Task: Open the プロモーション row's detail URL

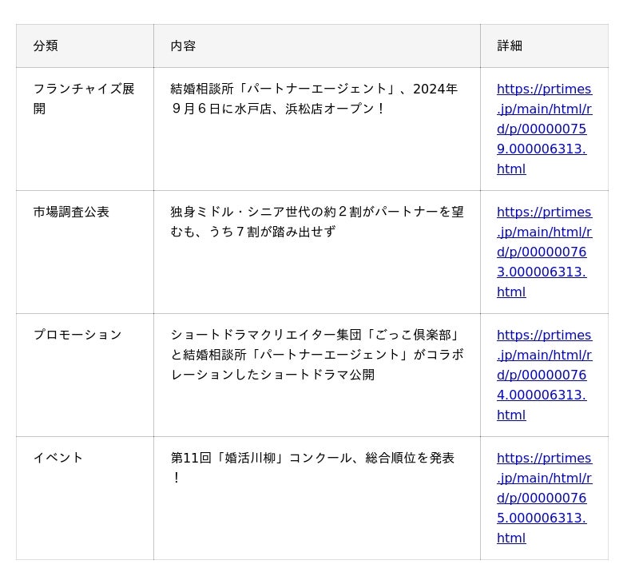Action: click(543, 375)
